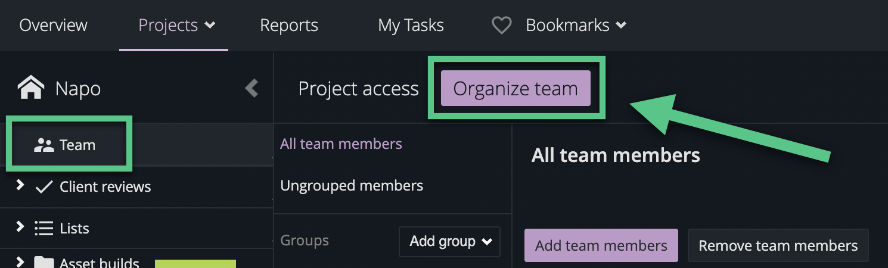Expand the Client reviews tree item
This screenshot has width=888, height=268.
tap(20, 186)
